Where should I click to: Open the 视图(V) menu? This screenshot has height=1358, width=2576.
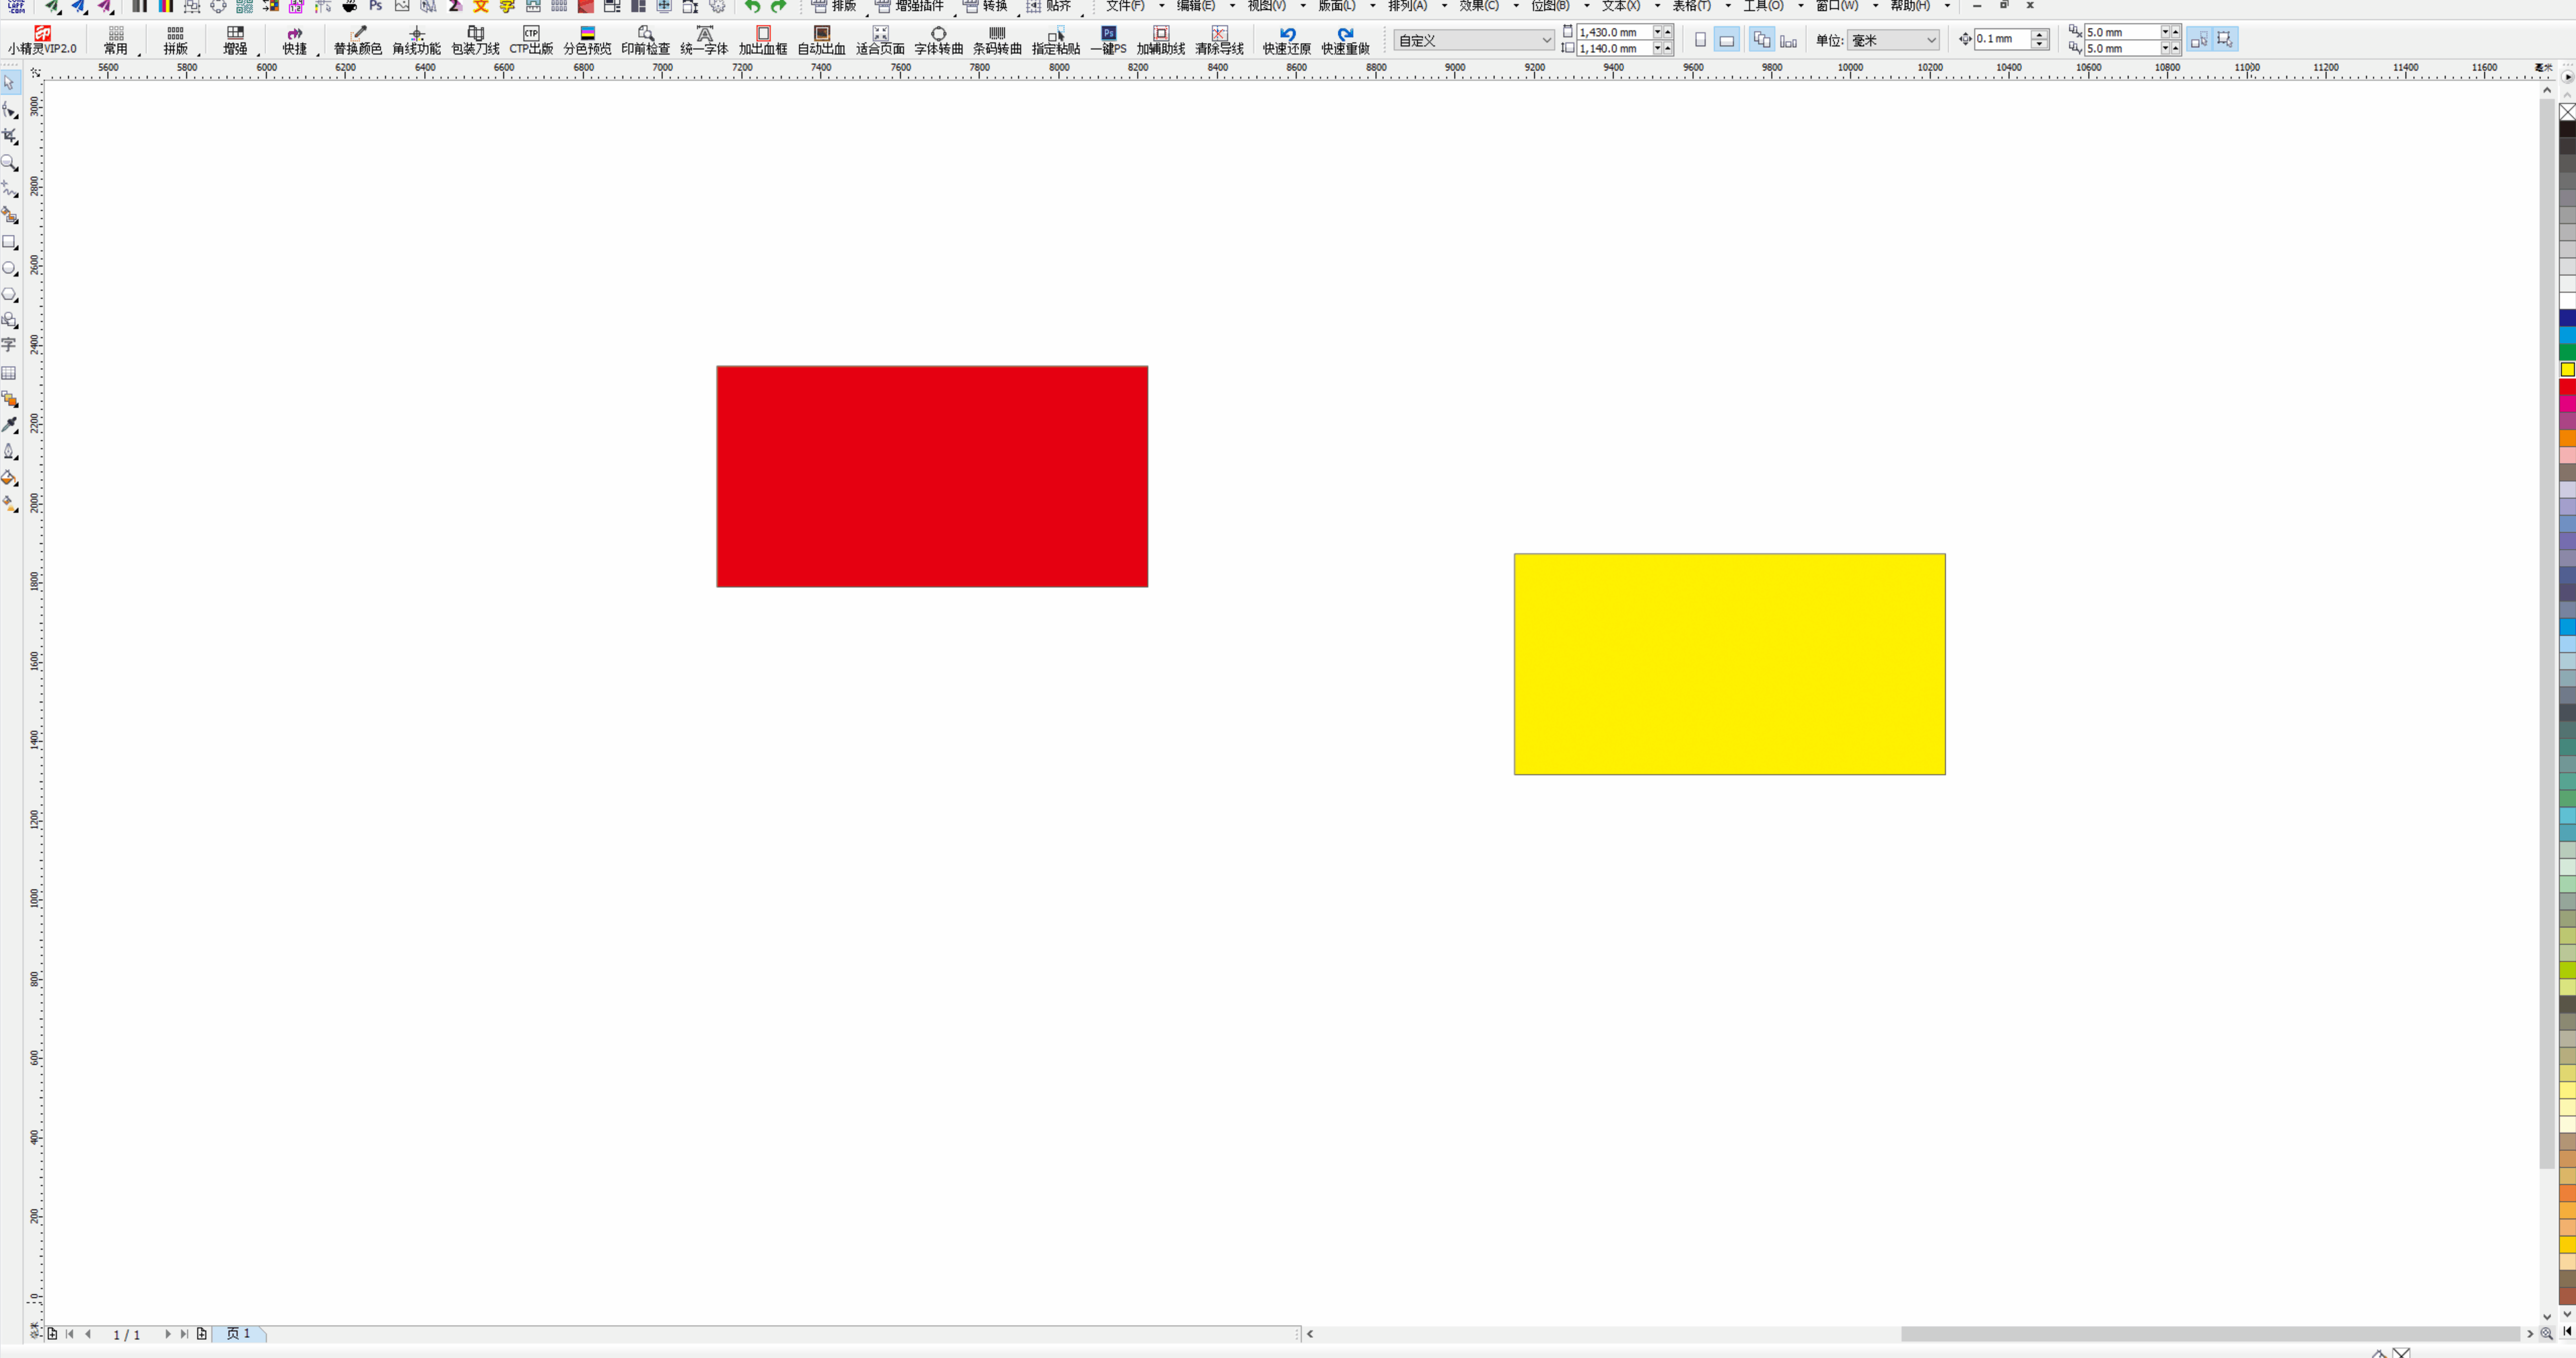[1266, 6]
